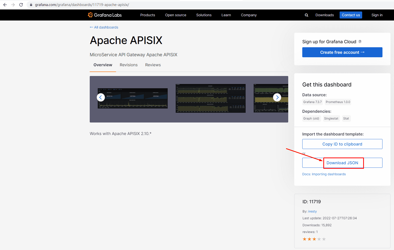The width and height of the screenshot is (394, 250).
Task: Go back to All dashboards
Action: (x=104, y=27)
